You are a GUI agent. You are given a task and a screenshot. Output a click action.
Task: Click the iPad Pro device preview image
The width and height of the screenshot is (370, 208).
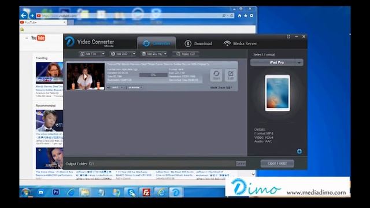pos(277,93)
